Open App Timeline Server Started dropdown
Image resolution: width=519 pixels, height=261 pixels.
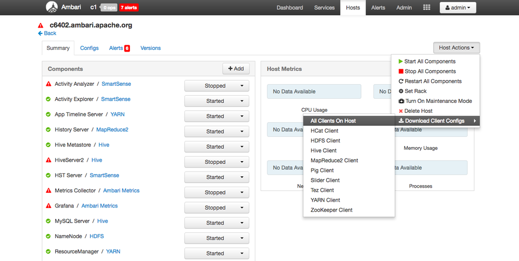pos(217,116)
